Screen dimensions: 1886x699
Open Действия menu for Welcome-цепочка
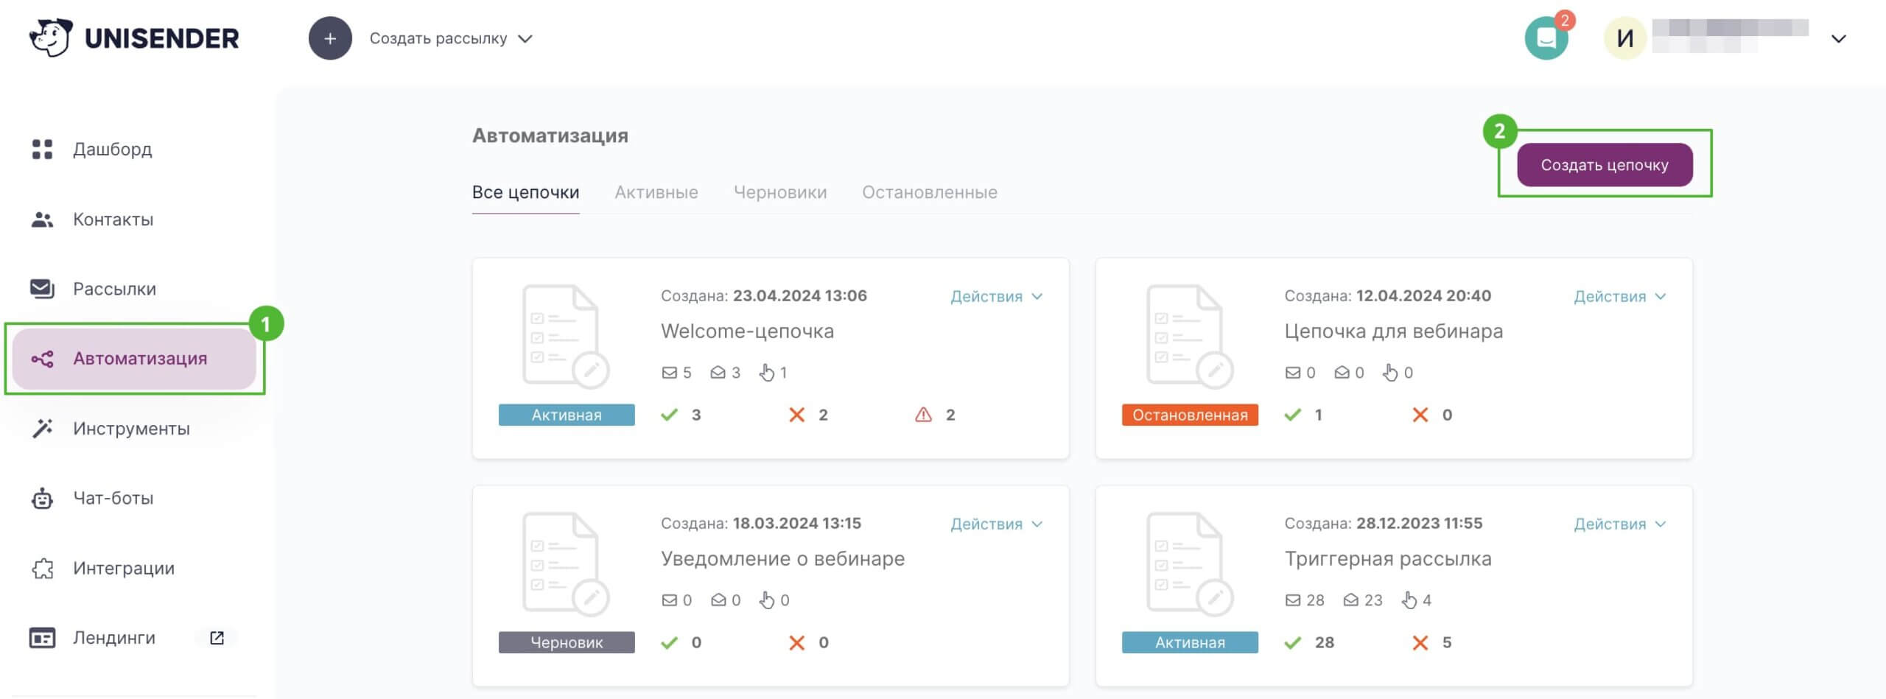click(x=996, y=297)
